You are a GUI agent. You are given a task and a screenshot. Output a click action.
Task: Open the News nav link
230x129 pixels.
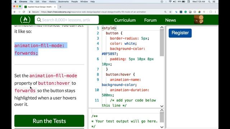(170, 20)
